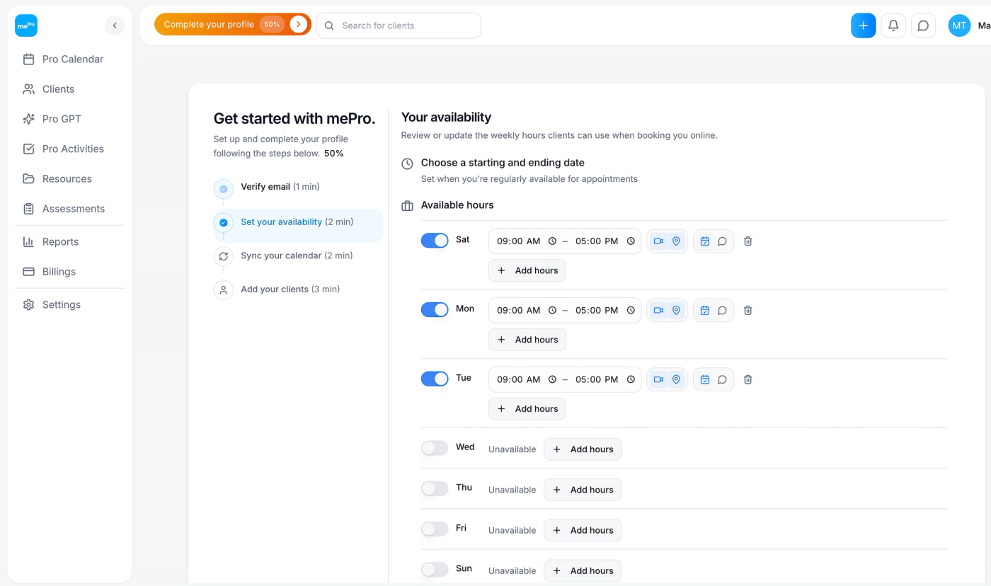The image size is (991, 586).
Task: Toggle in-person location option for Sat
Action: (676, 241)
